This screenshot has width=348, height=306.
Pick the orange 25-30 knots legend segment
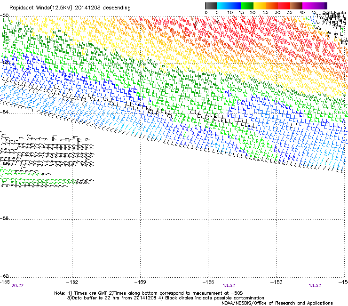[272, 6]
